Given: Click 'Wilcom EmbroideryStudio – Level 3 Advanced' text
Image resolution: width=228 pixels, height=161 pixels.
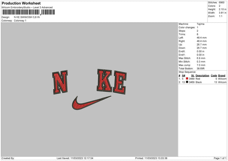Looking at the screenshot, I should [x=27, y=8].
